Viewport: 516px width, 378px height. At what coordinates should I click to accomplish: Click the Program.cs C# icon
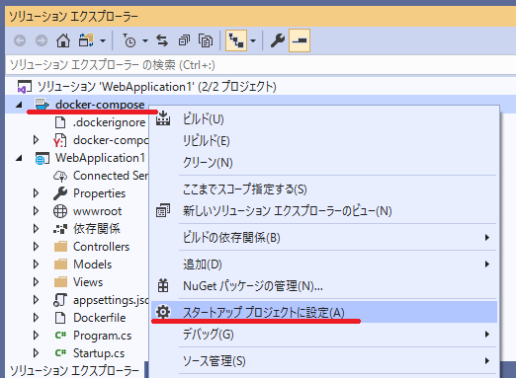click(60, 336)
